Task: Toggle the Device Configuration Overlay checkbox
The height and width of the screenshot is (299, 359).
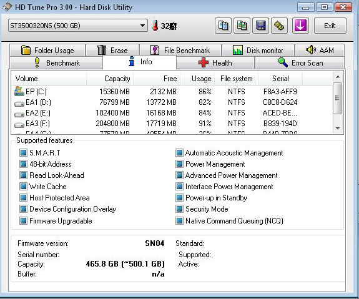Action: coord(23,208)
